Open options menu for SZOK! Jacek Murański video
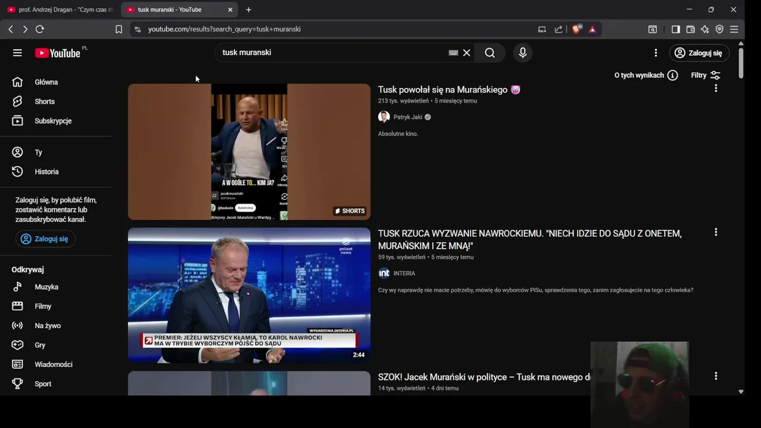This screenshot has height=428, width=761. (x=716, y=376)
